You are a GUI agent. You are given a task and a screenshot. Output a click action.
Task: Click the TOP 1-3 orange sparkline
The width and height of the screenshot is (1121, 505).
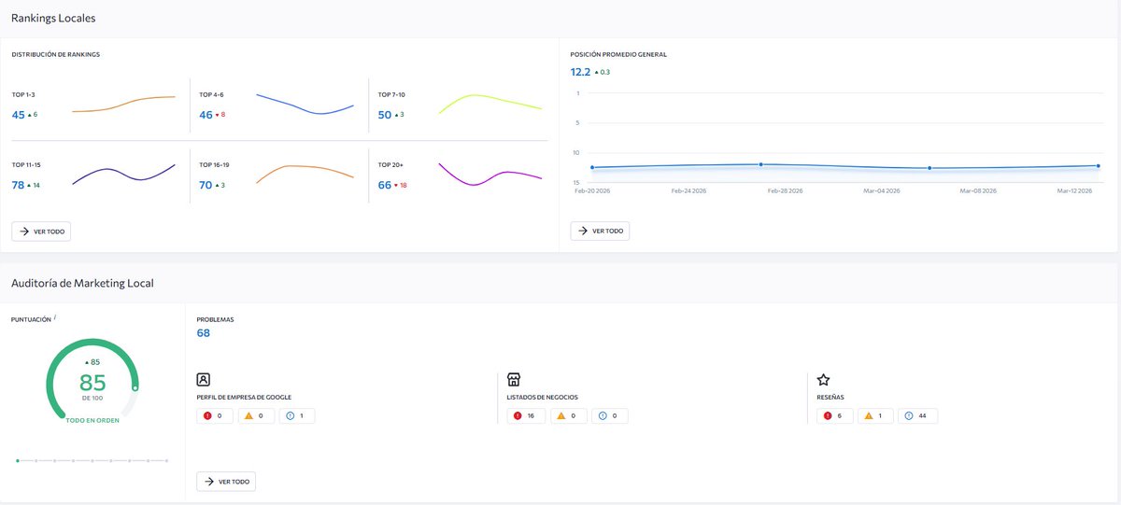coord(123,104)
